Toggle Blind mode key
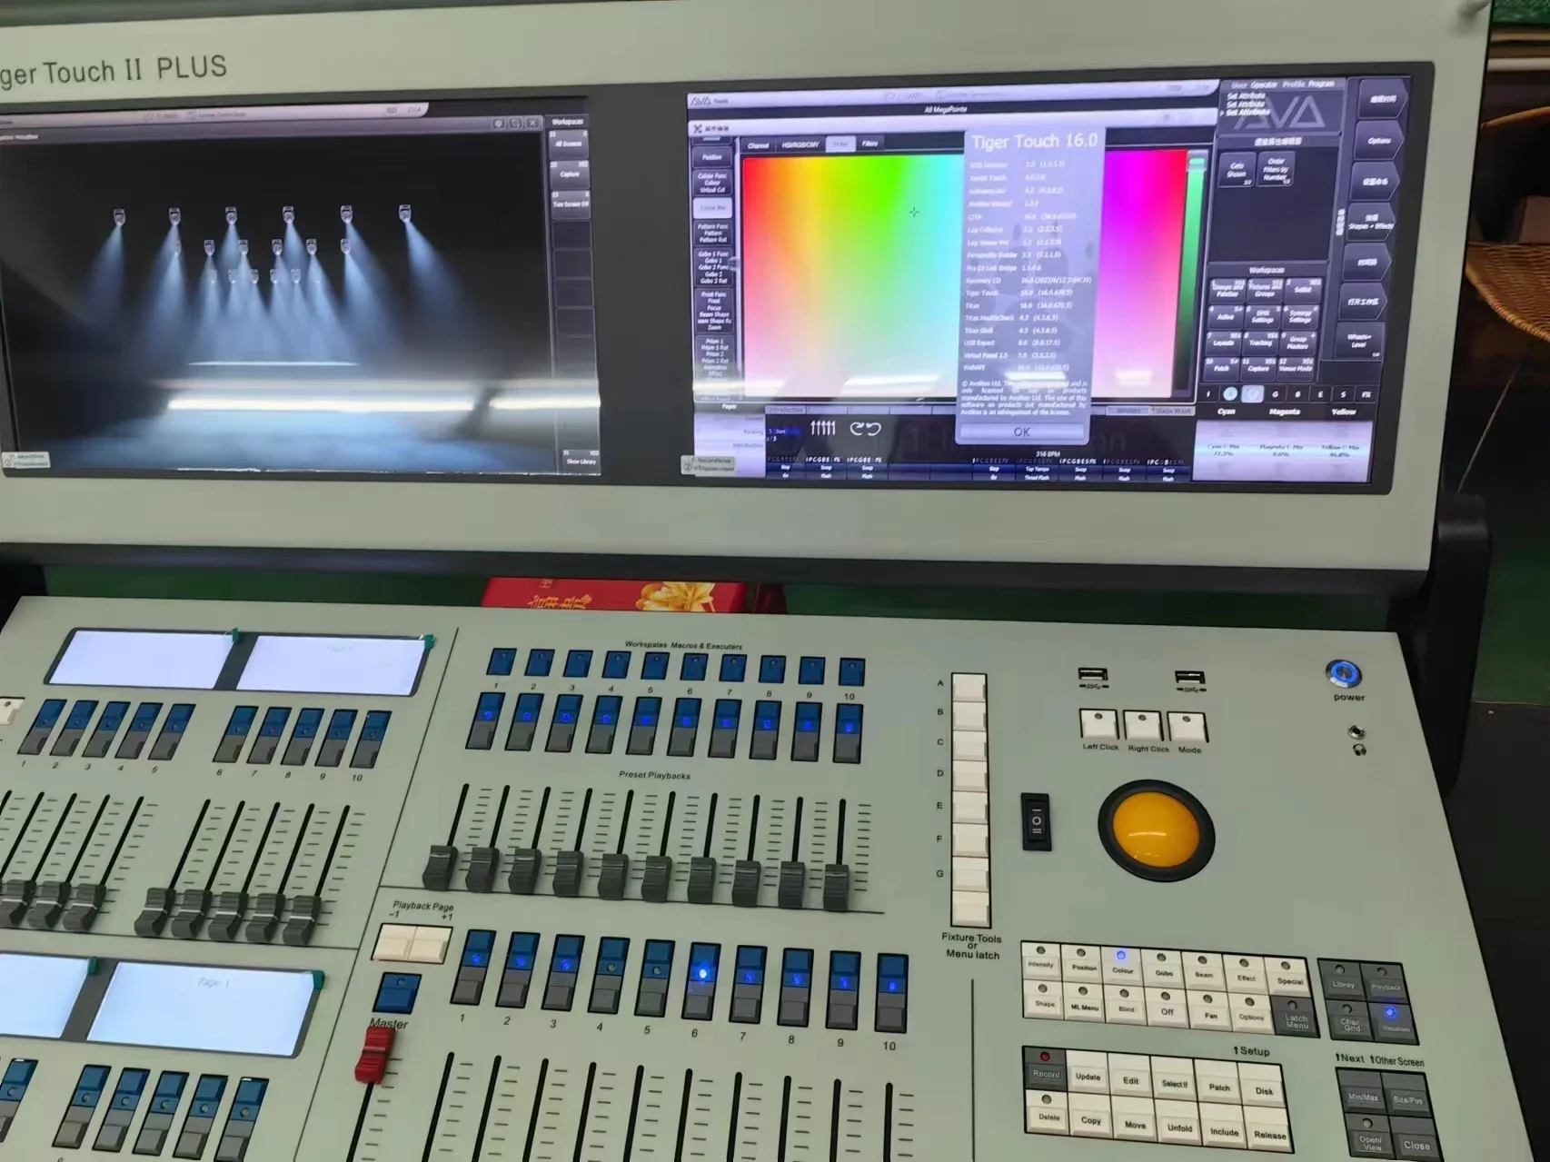Image resolution: width=1550 pixels, height=1162 pixels. coord(1126,1006)
